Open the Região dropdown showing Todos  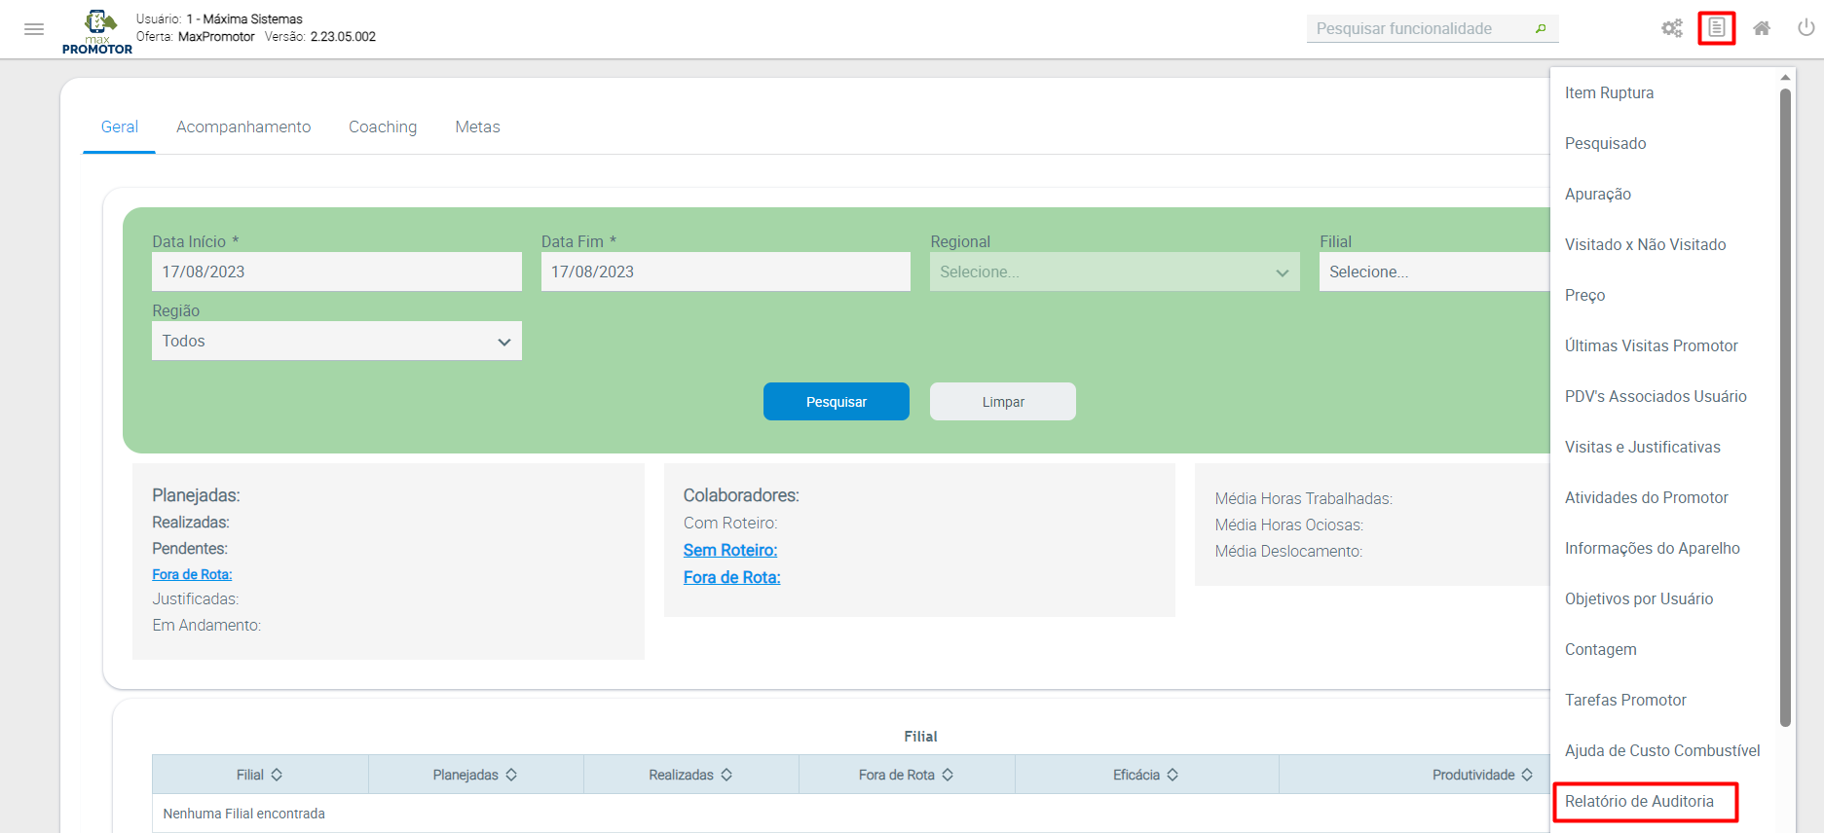(336, 342)
